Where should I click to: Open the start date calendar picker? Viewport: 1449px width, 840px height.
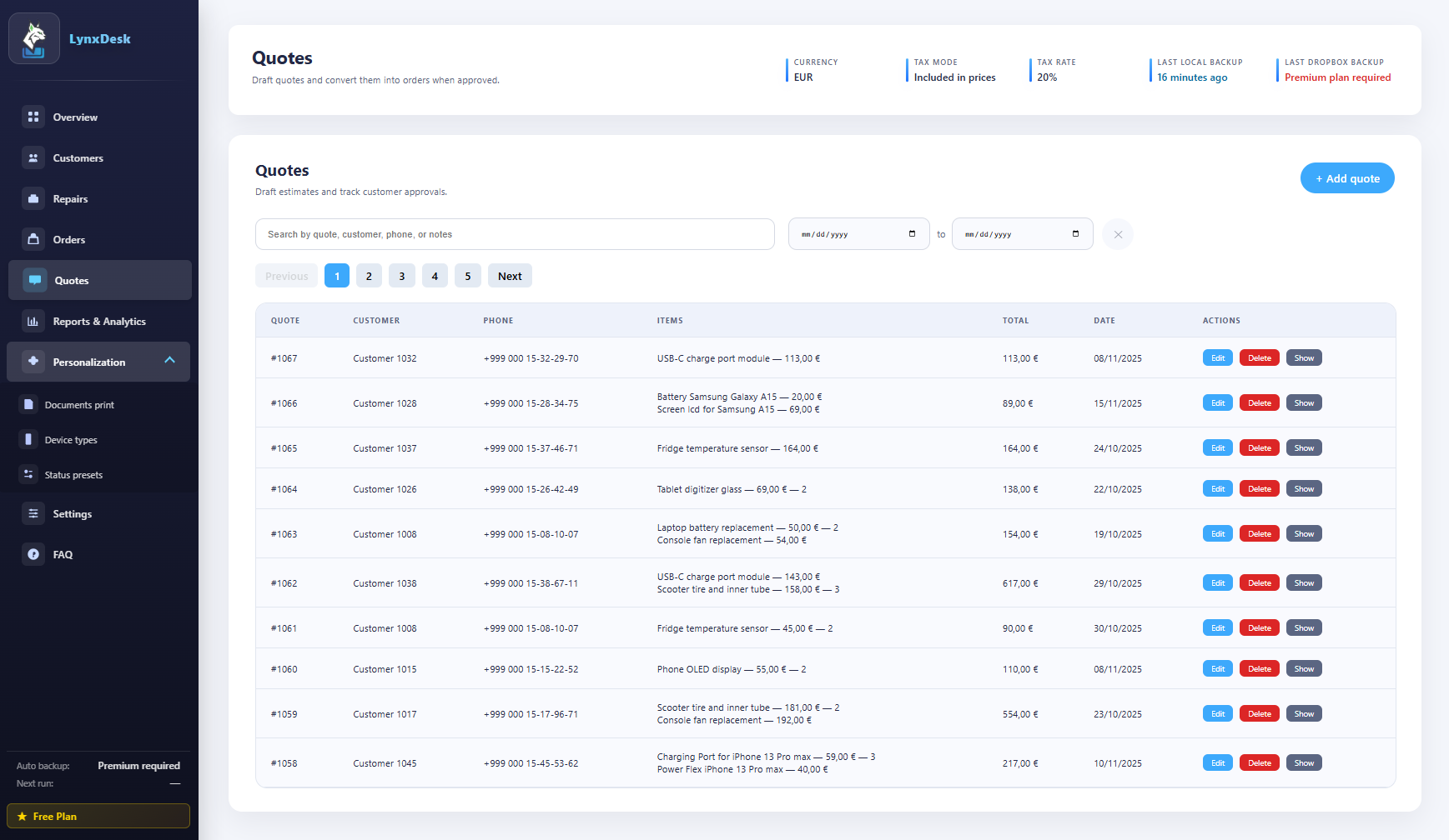pyautogui.click(x=913, y=234)
